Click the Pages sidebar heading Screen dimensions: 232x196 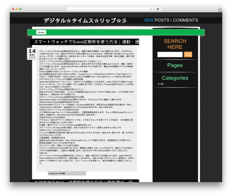click(175, 65)
